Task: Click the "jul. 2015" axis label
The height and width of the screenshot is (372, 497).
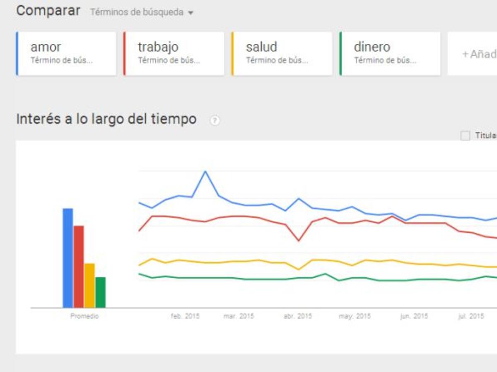Action: pyautogui.click(x=471, y=316)
